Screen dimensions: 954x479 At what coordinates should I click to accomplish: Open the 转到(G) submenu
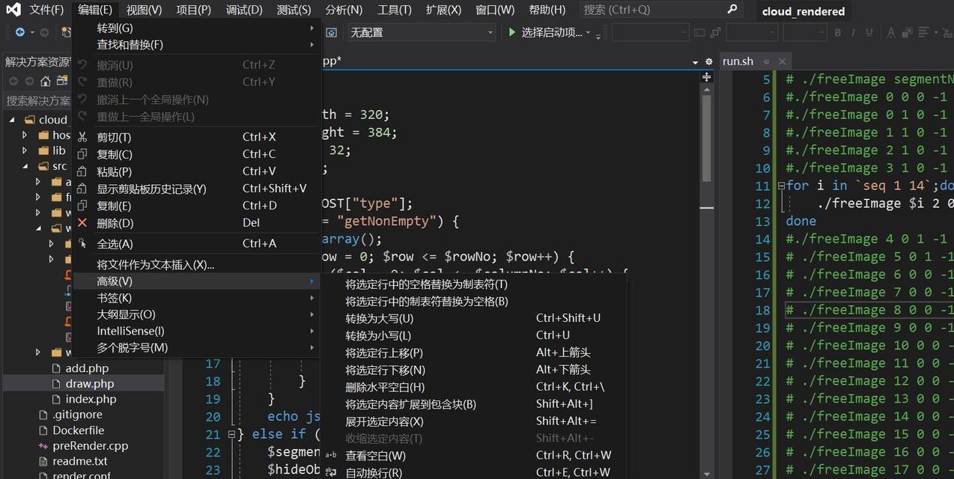coord(198,28)
